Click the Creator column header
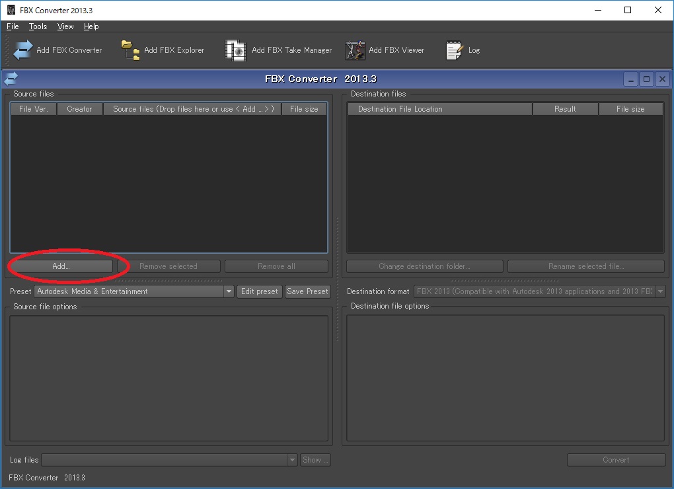 tap(79, 109)
